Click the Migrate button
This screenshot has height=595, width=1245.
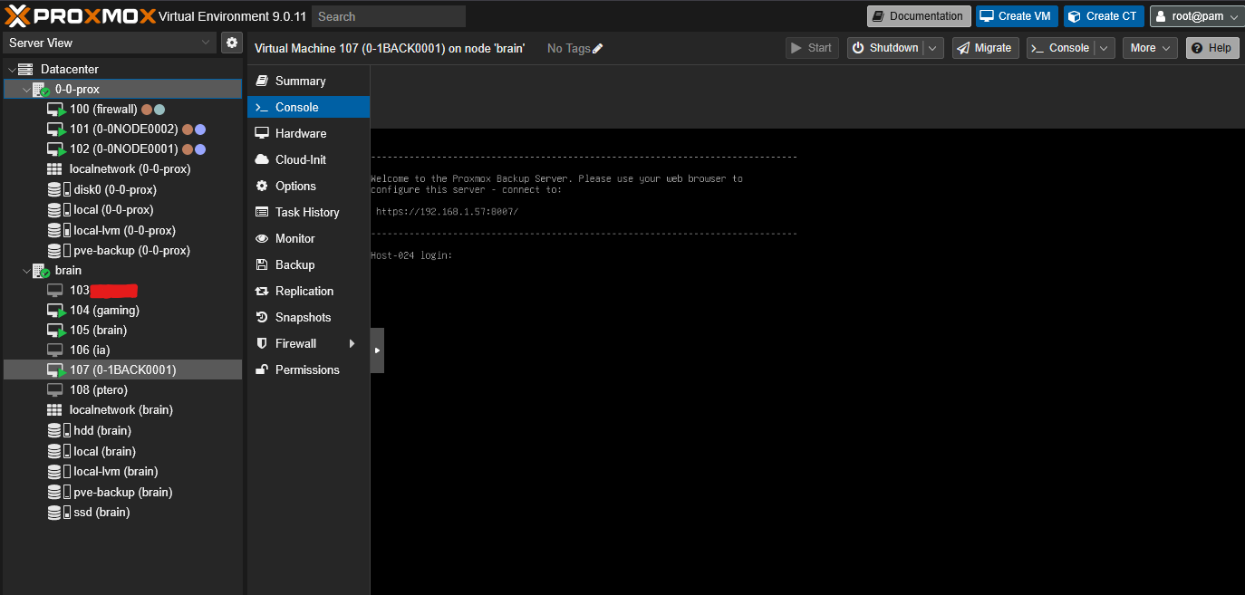pos(985,48)
